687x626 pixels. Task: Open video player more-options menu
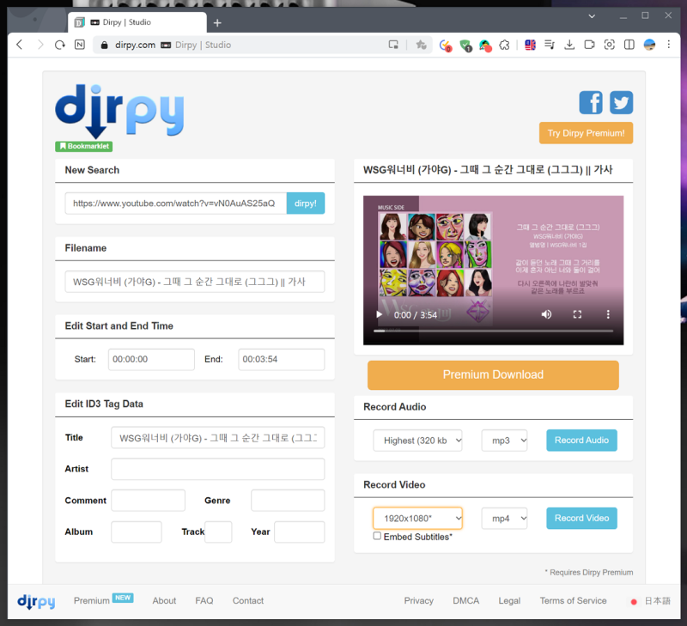coord(608,314)
